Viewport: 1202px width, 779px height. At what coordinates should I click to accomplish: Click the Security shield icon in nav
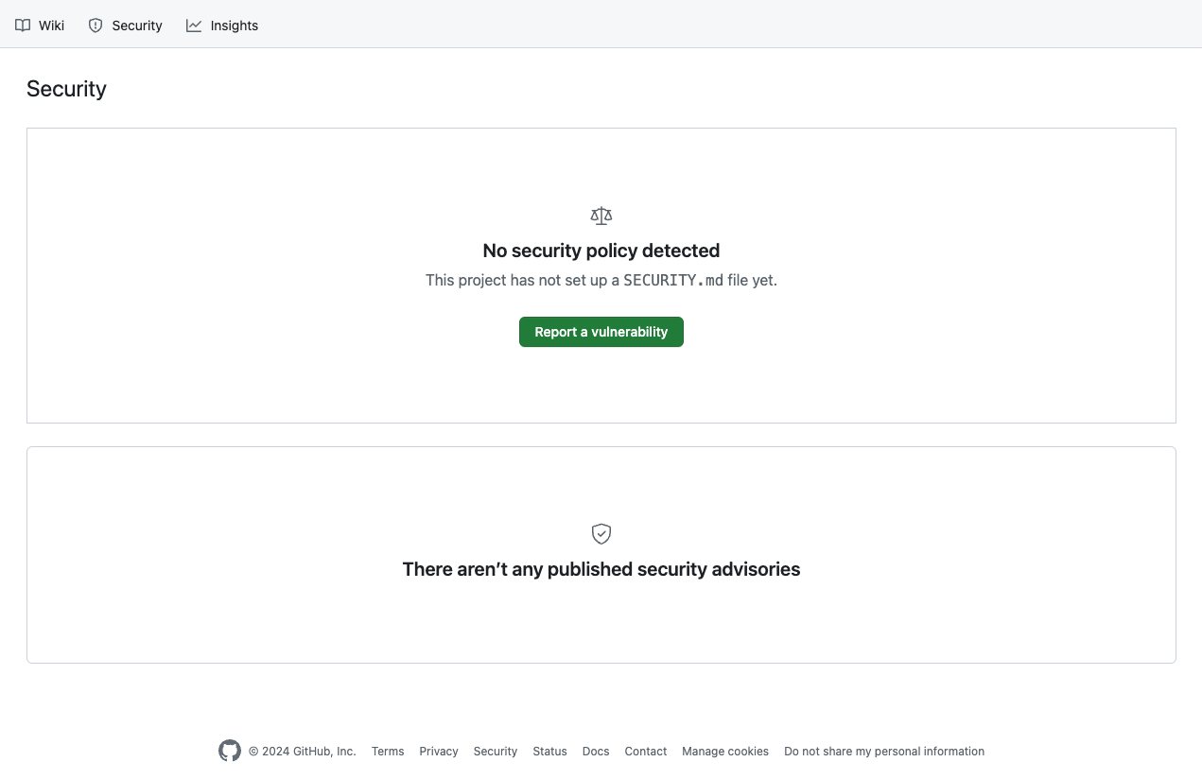point(96,26)
